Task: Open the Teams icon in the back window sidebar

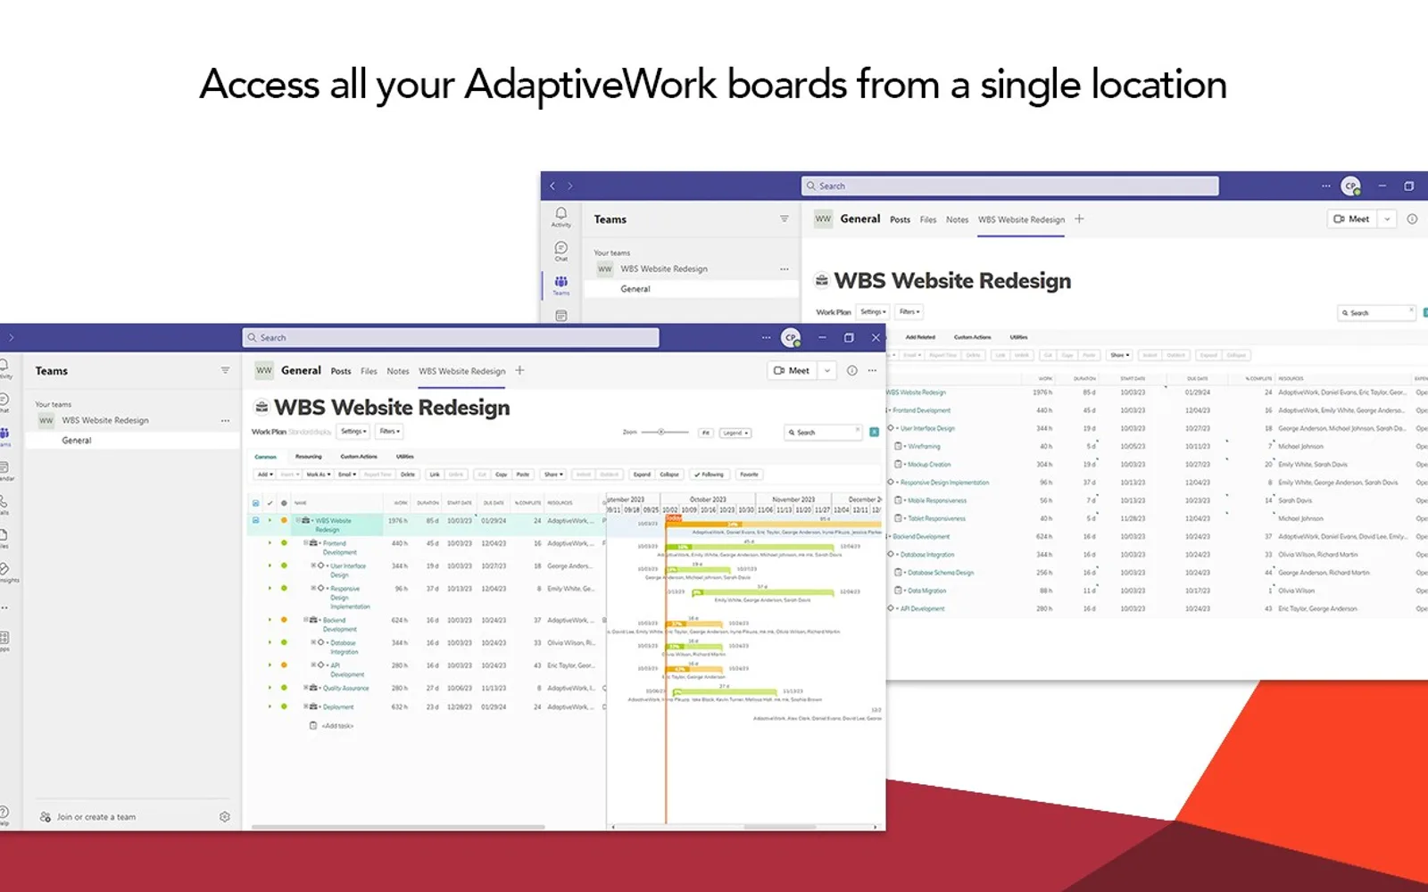Action: (560, 285)
